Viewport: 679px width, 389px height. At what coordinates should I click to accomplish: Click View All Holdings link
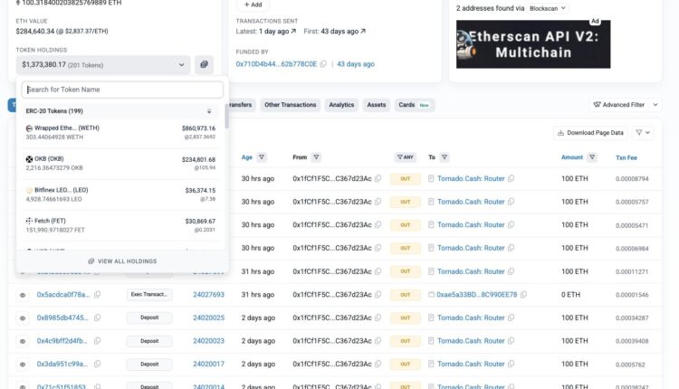[122, 261]
